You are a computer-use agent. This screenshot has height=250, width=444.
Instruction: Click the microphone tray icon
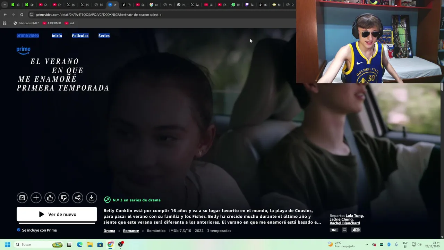396,244
